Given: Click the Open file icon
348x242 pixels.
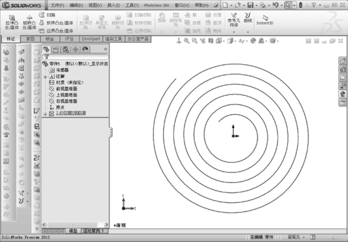Looking at the screenshot, I should (238, 5).
